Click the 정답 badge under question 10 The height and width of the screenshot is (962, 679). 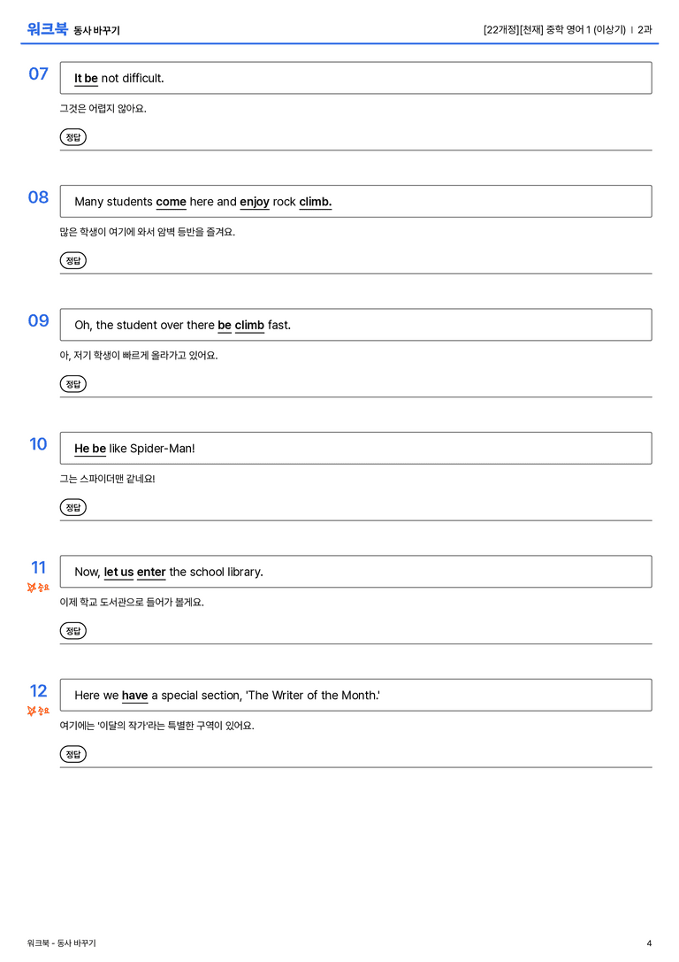coord(72,507)
